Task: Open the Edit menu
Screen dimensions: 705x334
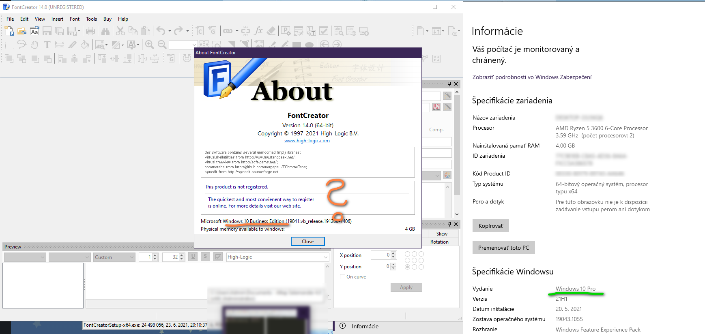Action: [x=24, y=19]
